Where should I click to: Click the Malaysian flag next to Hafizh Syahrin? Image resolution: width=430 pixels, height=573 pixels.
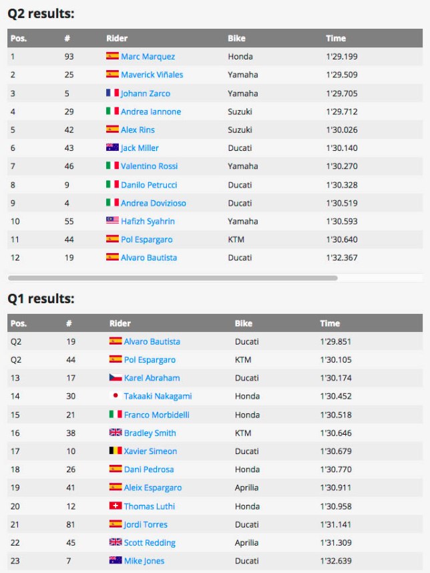coord(112,220)
